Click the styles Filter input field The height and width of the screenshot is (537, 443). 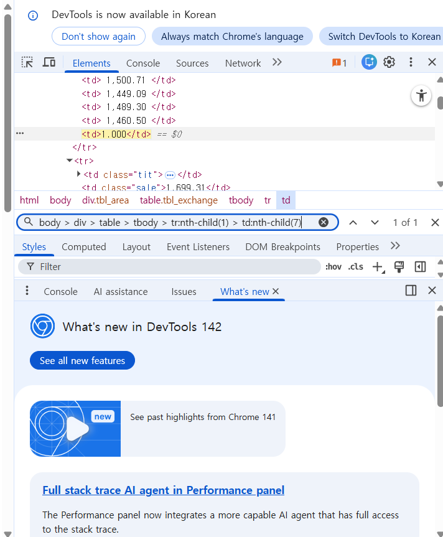[169, 267]
